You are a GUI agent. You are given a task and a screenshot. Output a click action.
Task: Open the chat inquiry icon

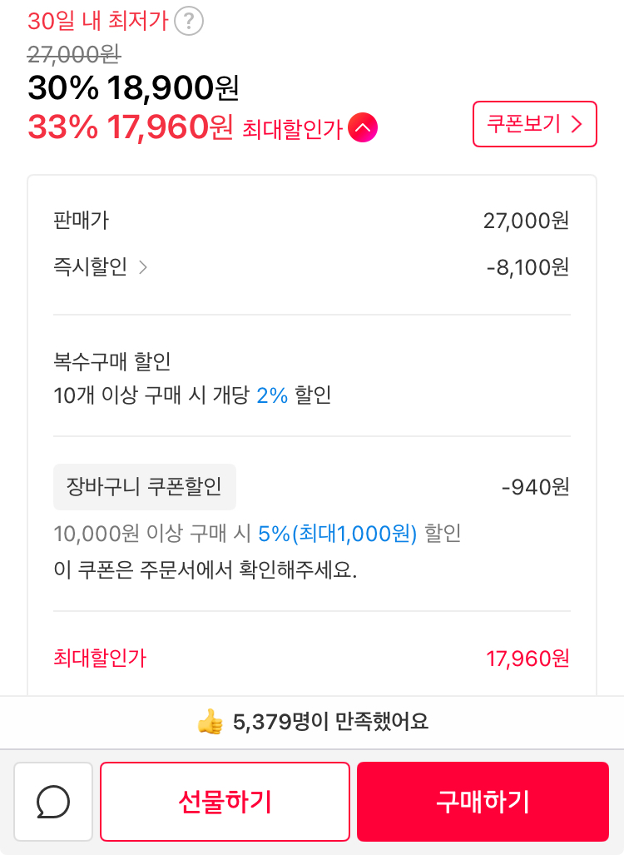click(x=53, y=802)
